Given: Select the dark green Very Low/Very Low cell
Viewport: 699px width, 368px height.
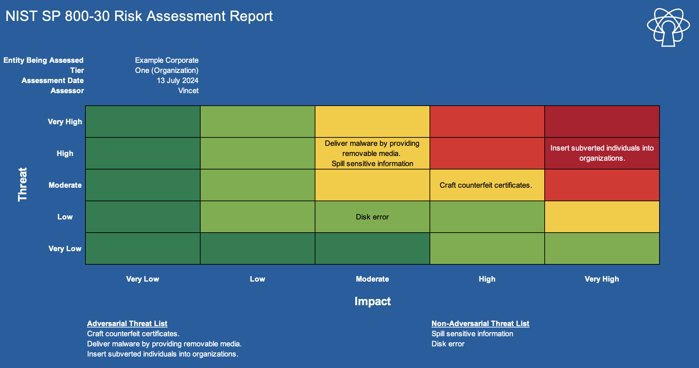Looking at the screenshot, I should (x=143, y=248).
